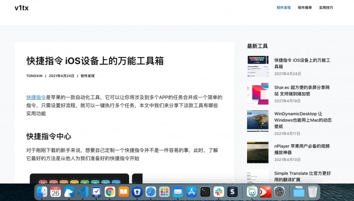
Task: Open sidebar post WinDynamicDesktop
Action: click(303, 120)
